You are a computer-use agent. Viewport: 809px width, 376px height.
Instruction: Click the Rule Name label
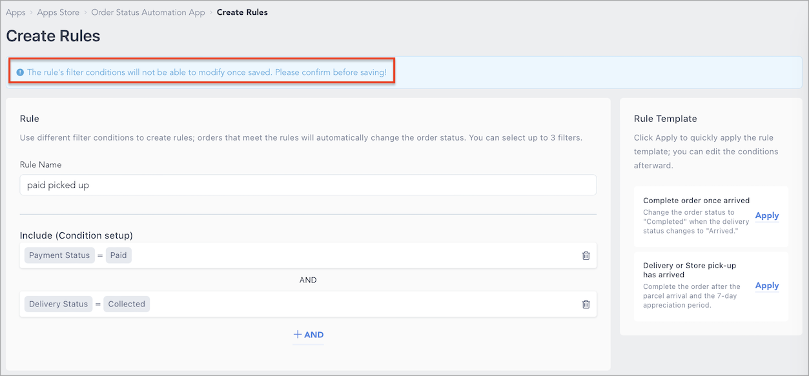tap(41, 164)
